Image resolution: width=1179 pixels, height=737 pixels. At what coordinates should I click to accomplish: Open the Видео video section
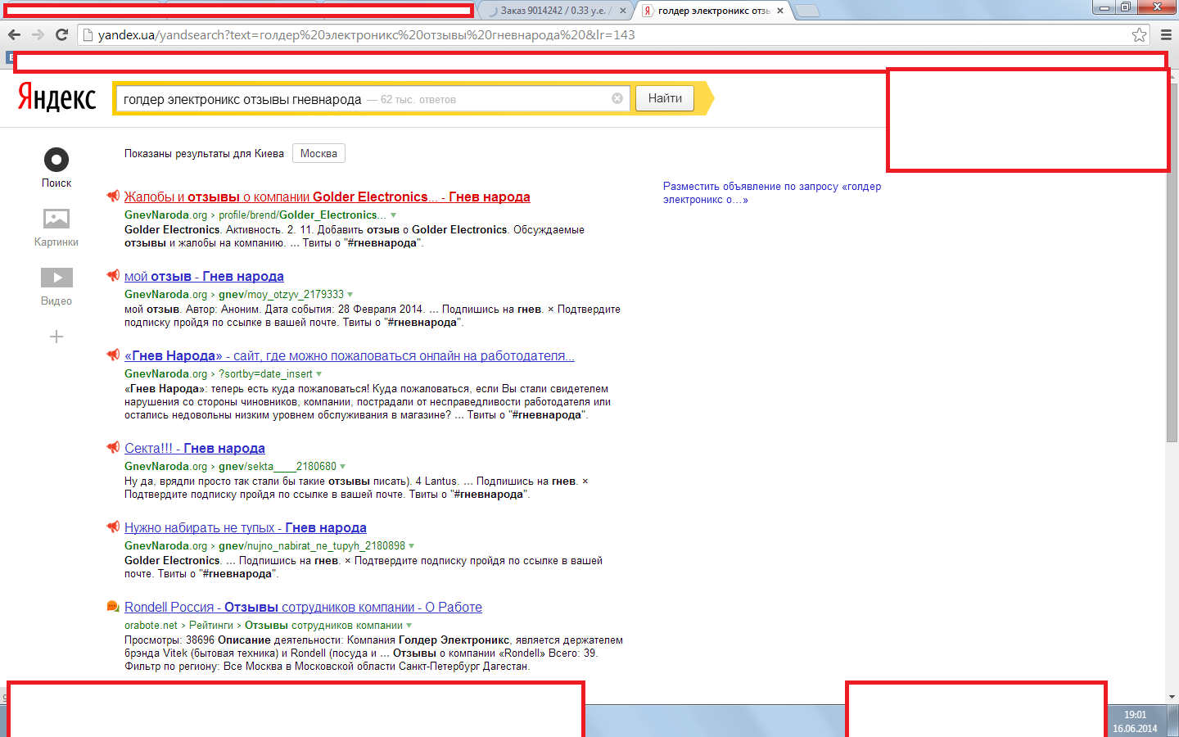point(56,278)
